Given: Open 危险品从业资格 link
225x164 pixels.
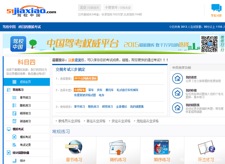Looking at the screenshot, I should (x=148, y=121).
